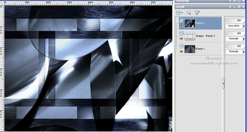This screenshot has height=132, width=247.
Task: Open the new layer type dropdown arrow
Action: click(182, 13)
